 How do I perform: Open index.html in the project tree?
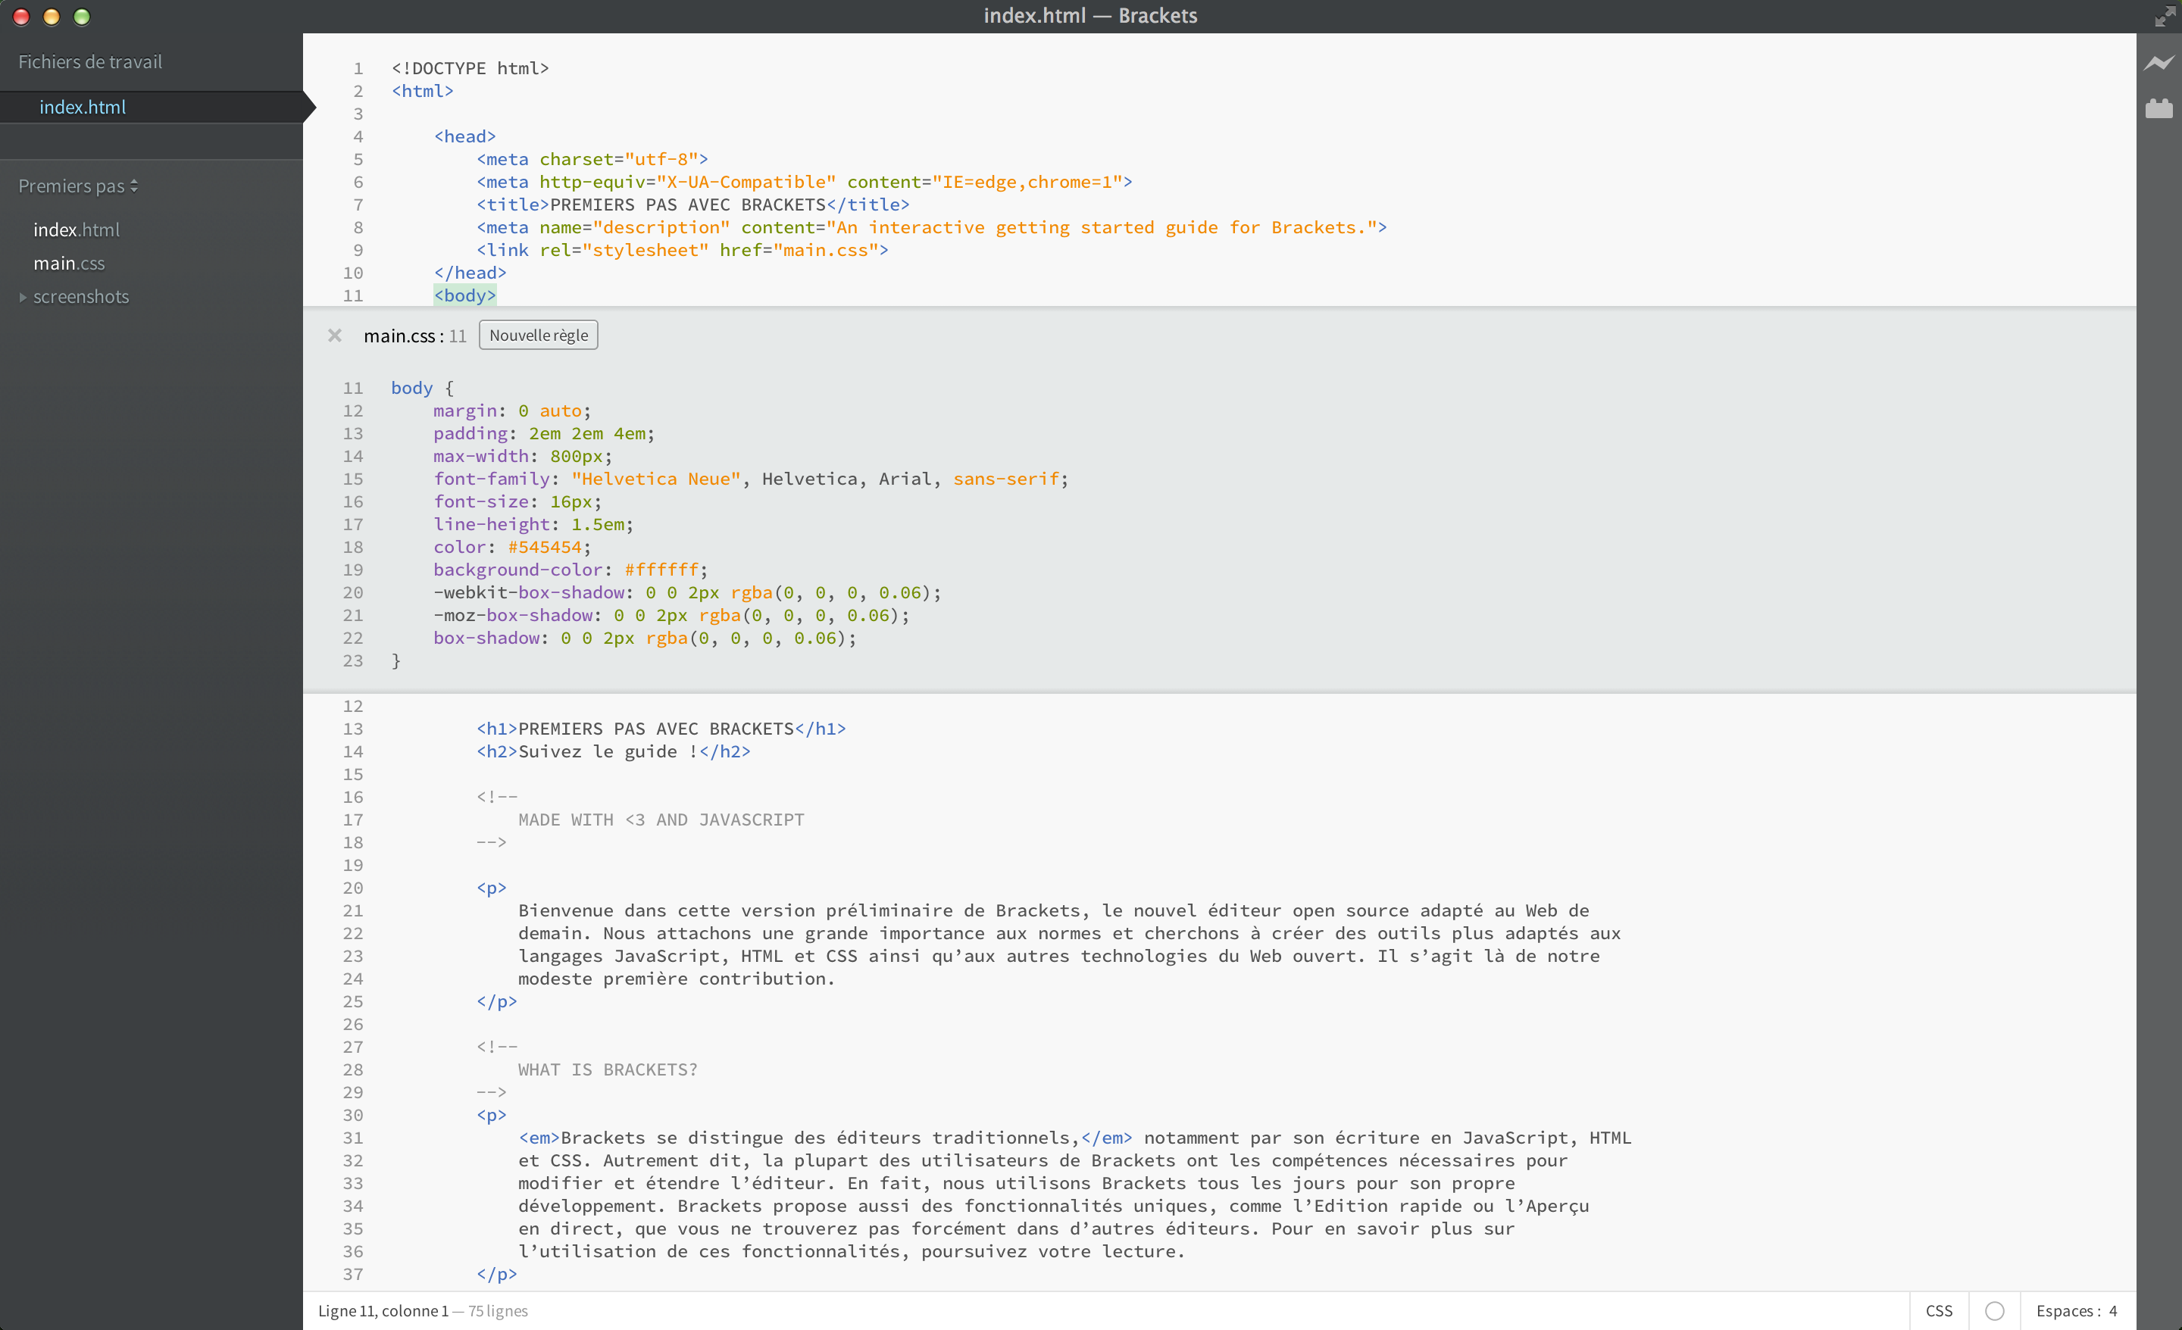(x=77, y=230)
